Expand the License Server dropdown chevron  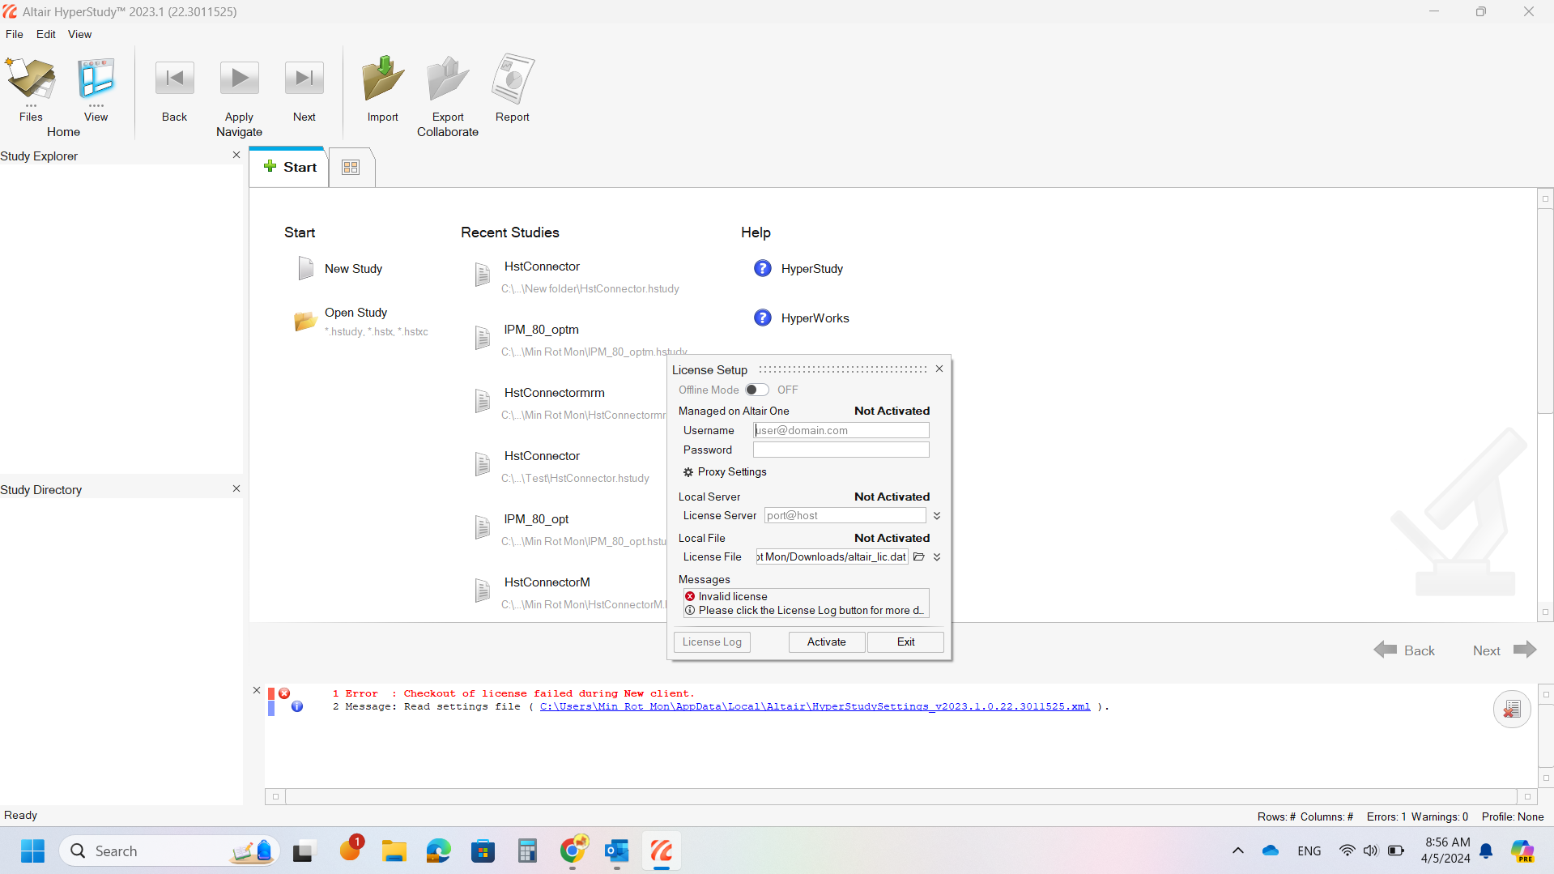[937, 515]
